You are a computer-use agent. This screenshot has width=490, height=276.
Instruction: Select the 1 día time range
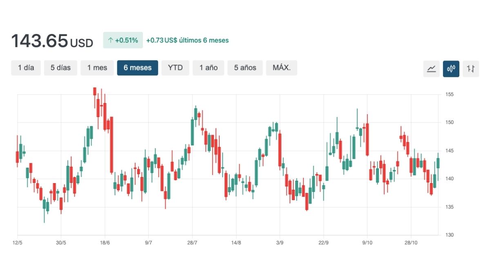pyautogui.click(x=26, y=68)
